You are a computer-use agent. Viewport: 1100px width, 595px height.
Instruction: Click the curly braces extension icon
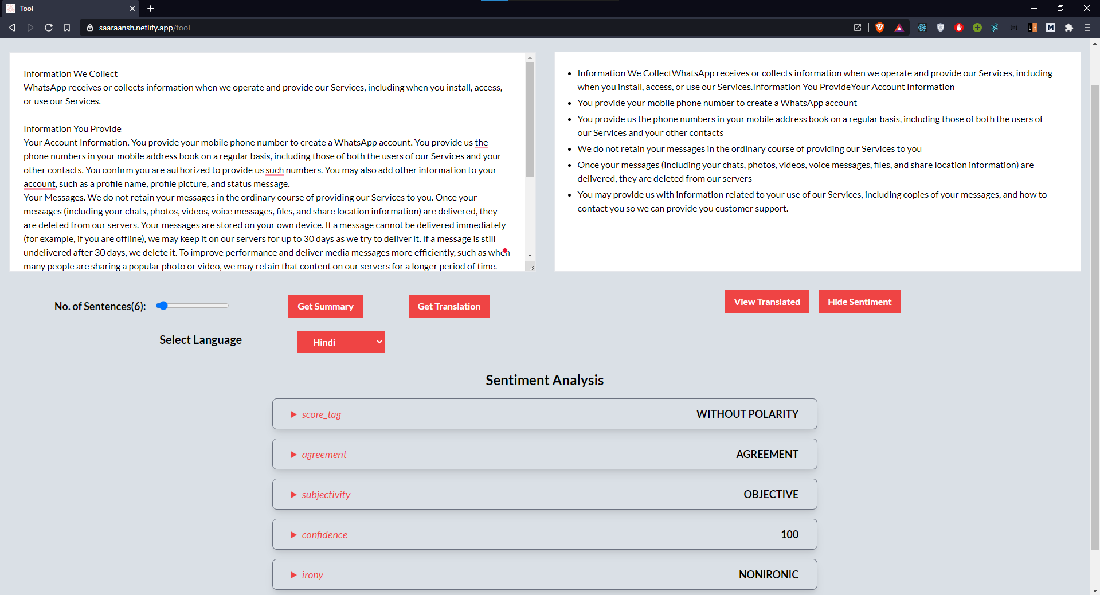[x=1014, y=28]
